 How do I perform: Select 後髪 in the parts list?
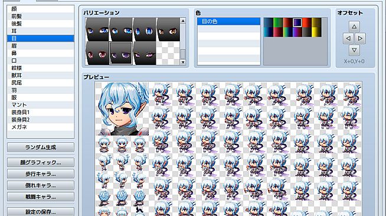[41, 24]
